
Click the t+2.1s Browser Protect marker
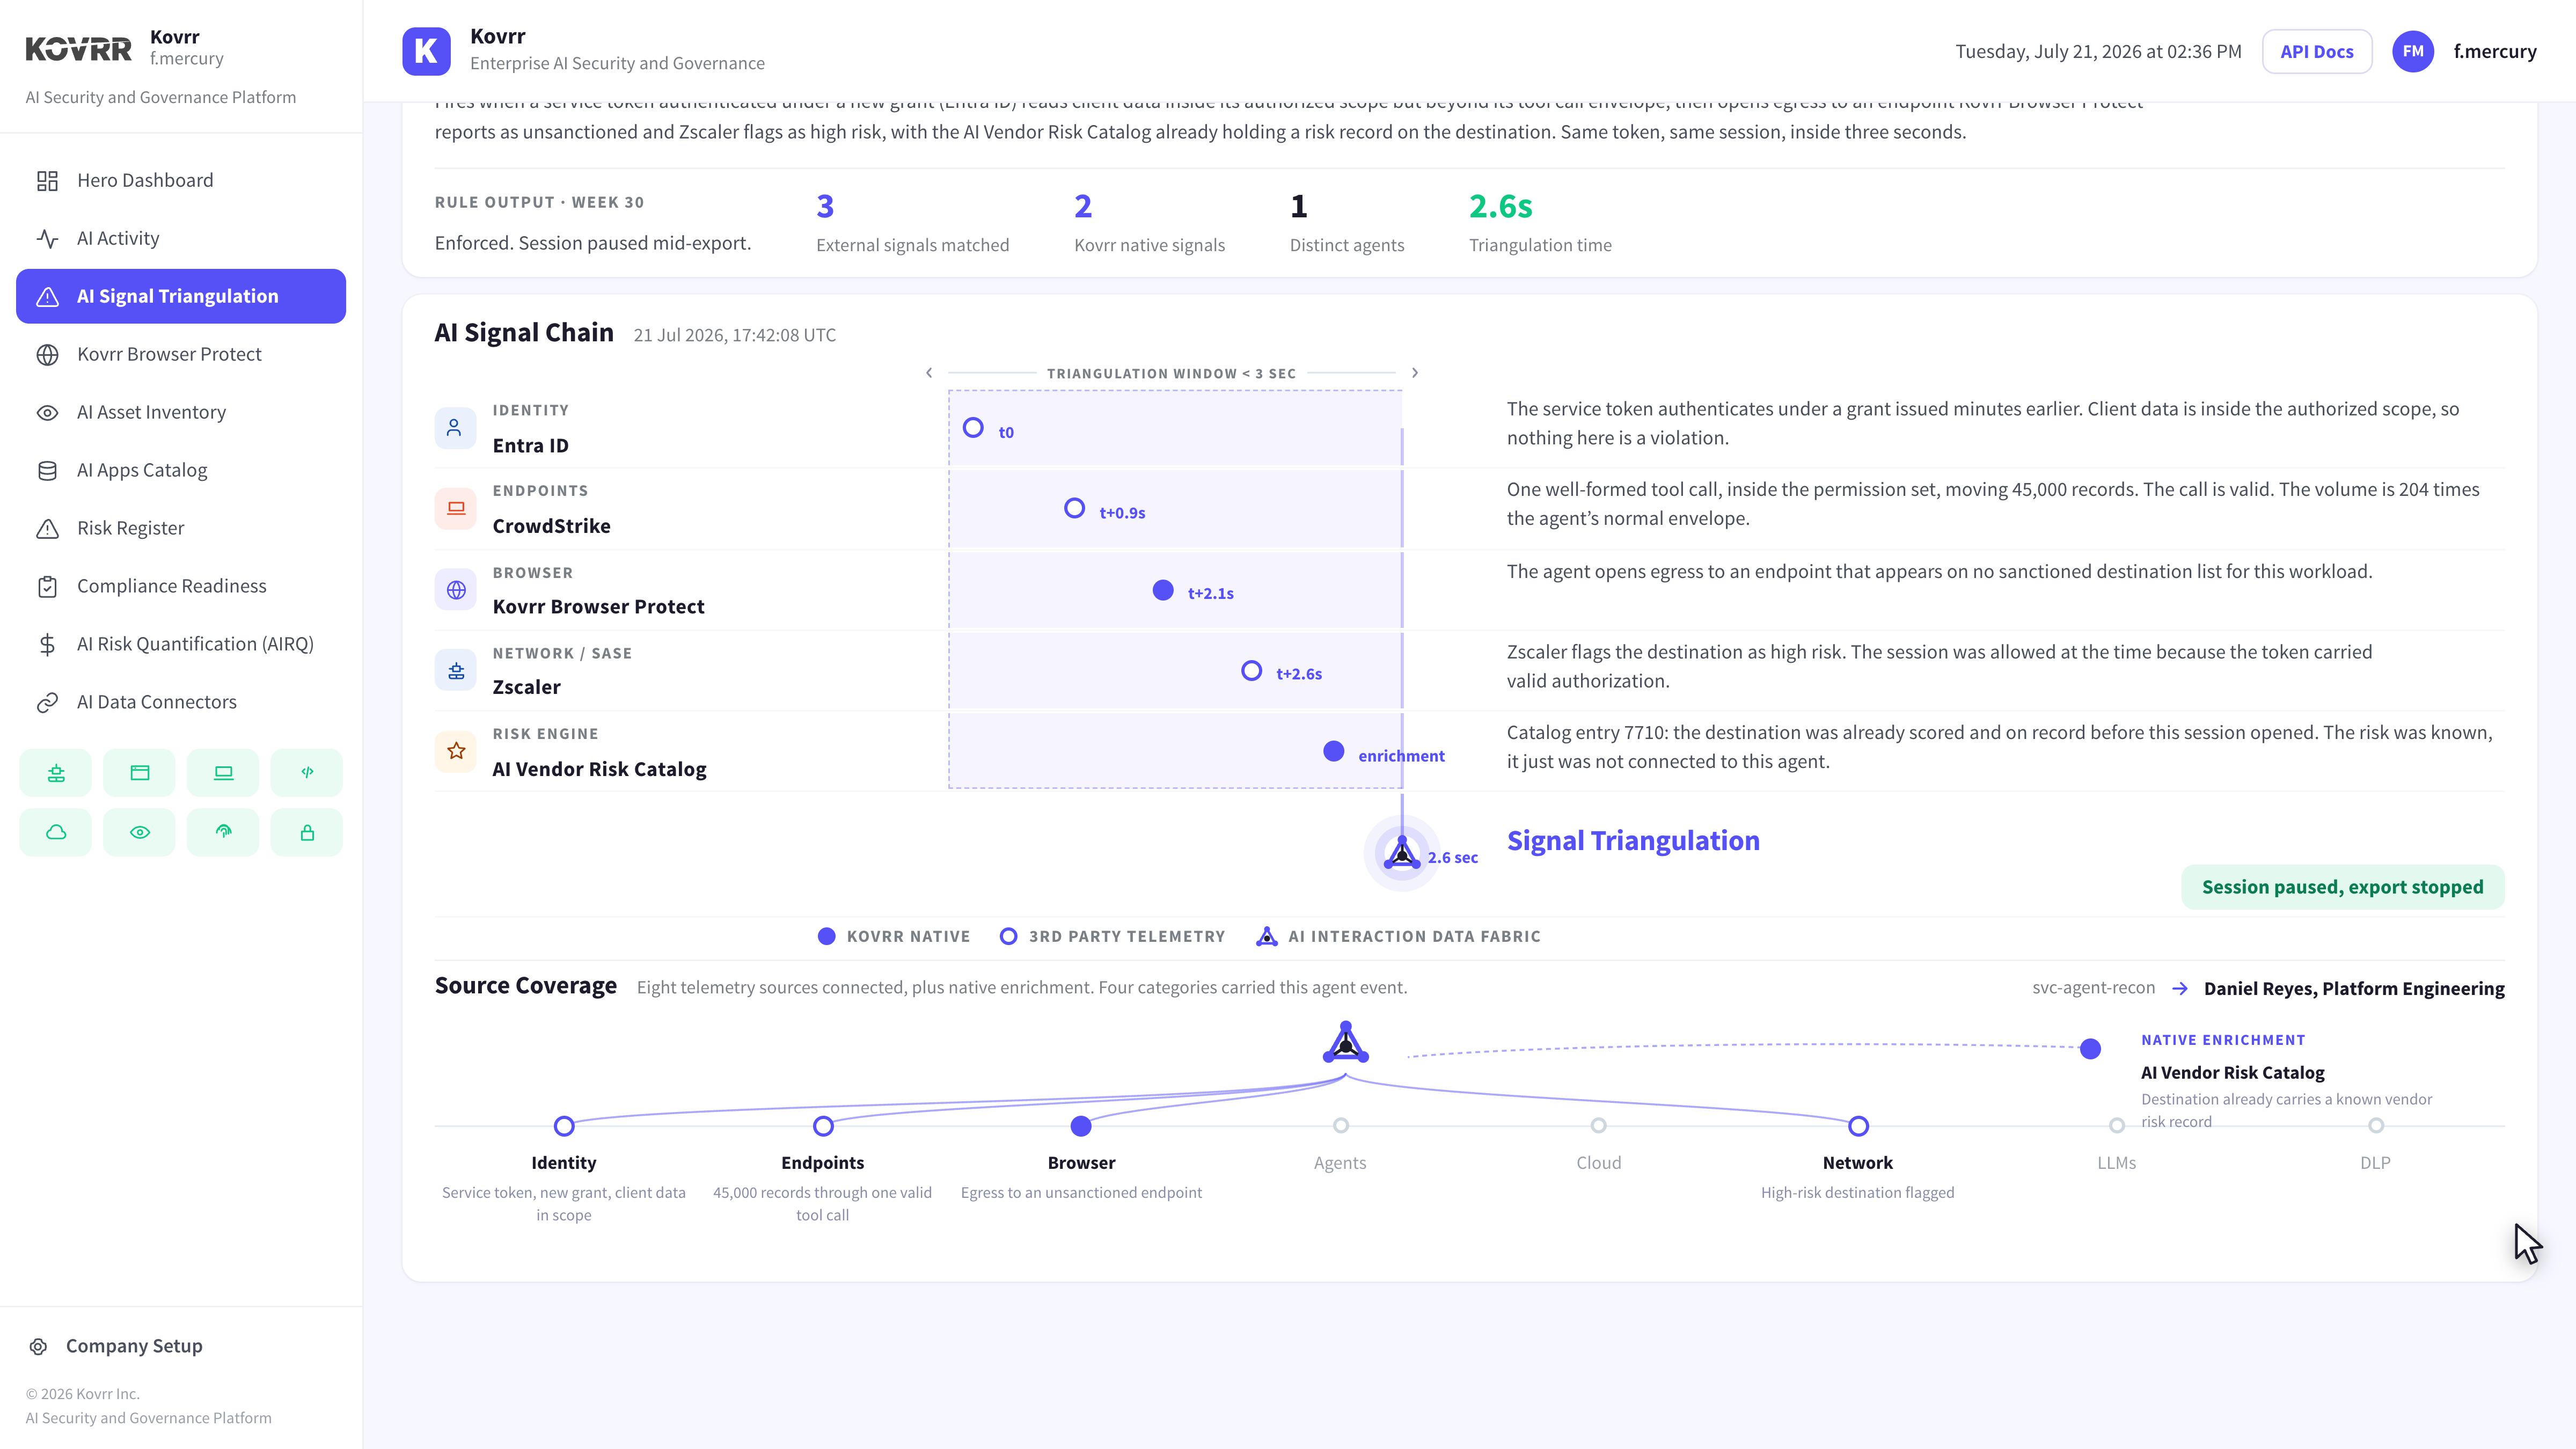[x=1163, y=590]
